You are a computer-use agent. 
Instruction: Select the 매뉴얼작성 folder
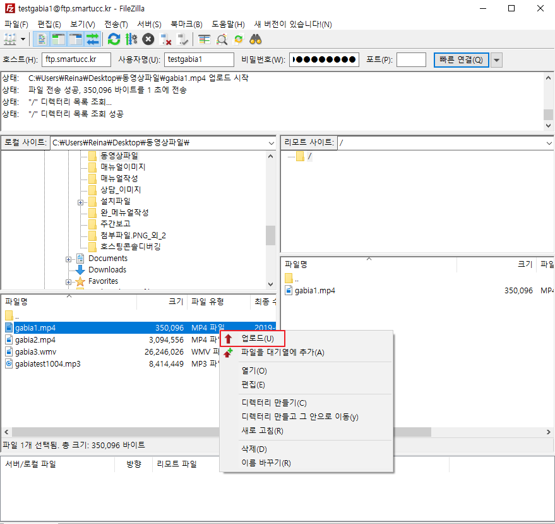click(x=119, y=178)
